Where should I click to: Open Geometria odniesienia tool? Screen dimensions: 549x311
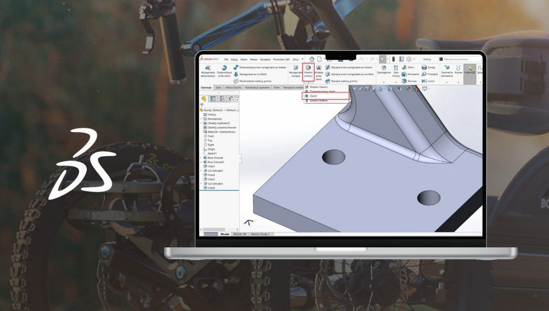coord(447,71)
